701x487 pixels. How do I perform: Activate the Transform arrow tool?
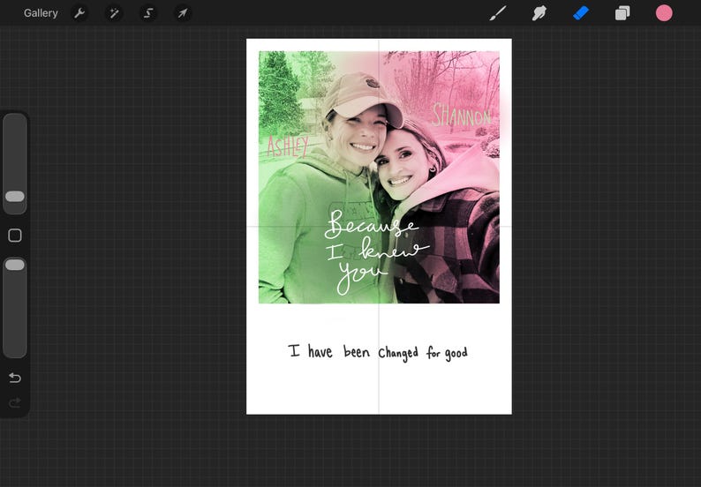click(x=183, y=13)
